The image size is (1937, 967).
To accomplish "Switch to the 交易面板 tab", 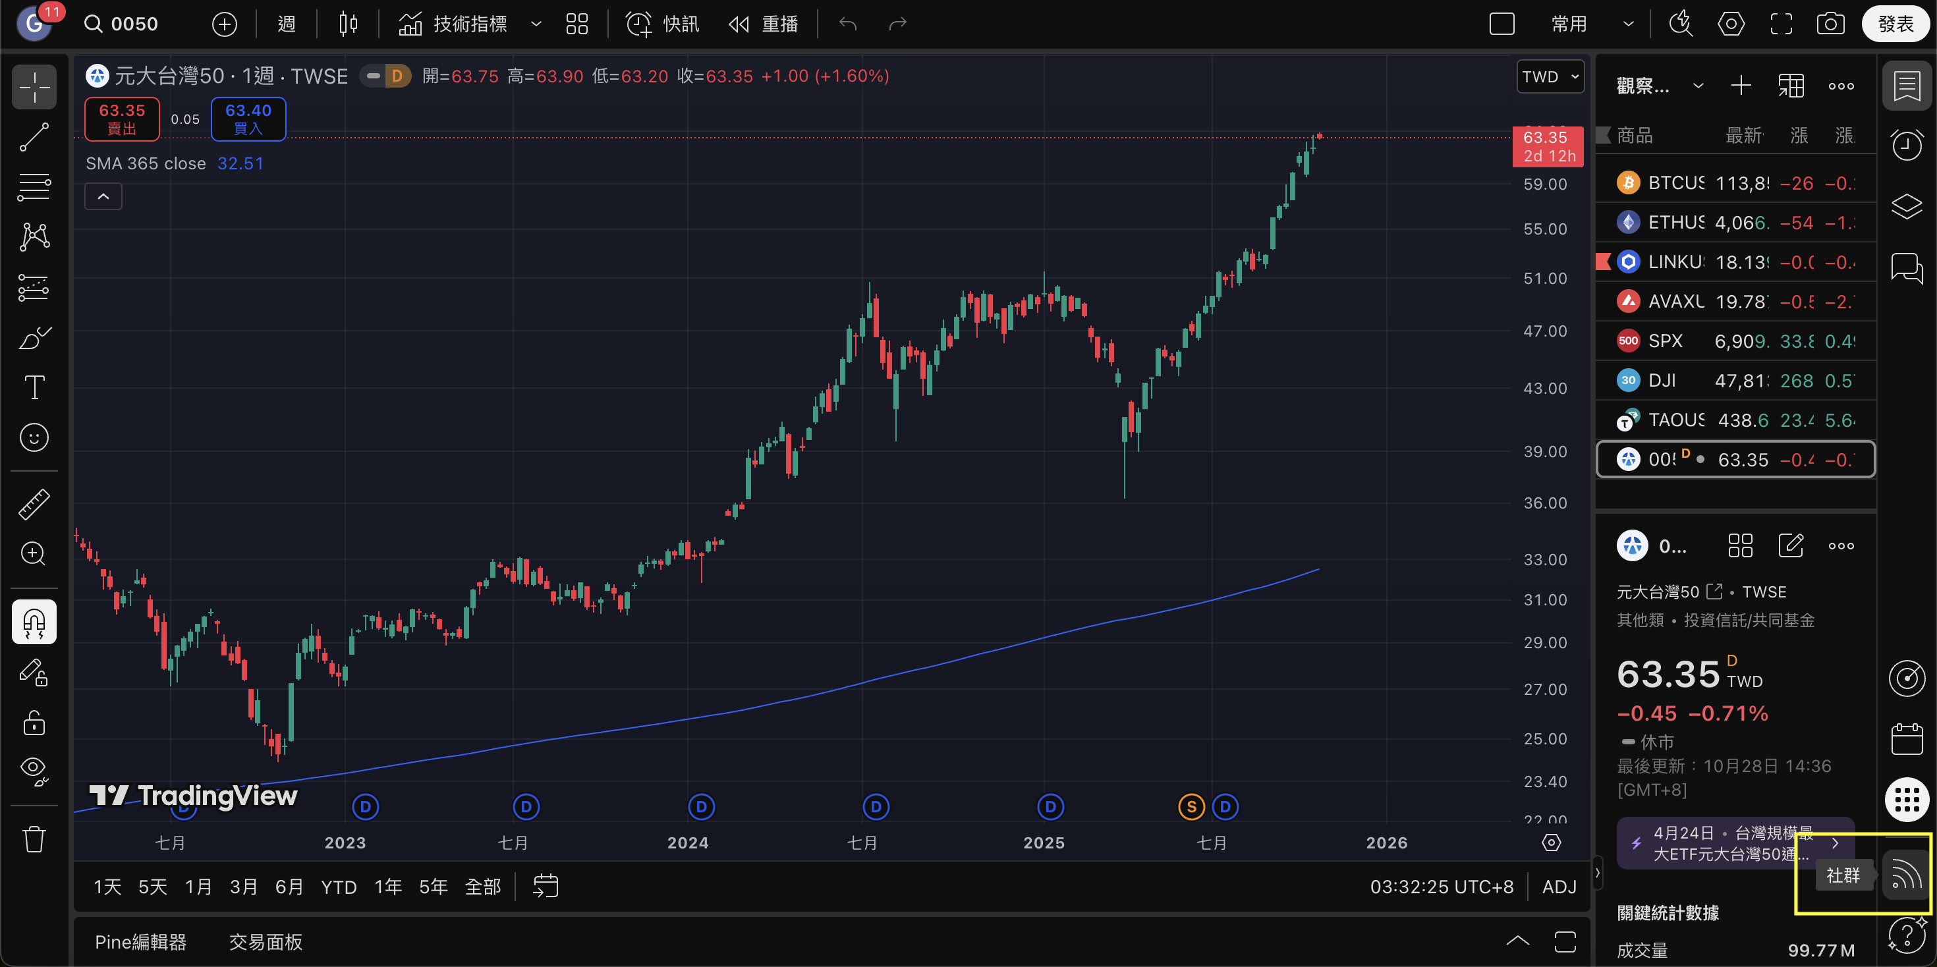I will (x=266, y=941).
